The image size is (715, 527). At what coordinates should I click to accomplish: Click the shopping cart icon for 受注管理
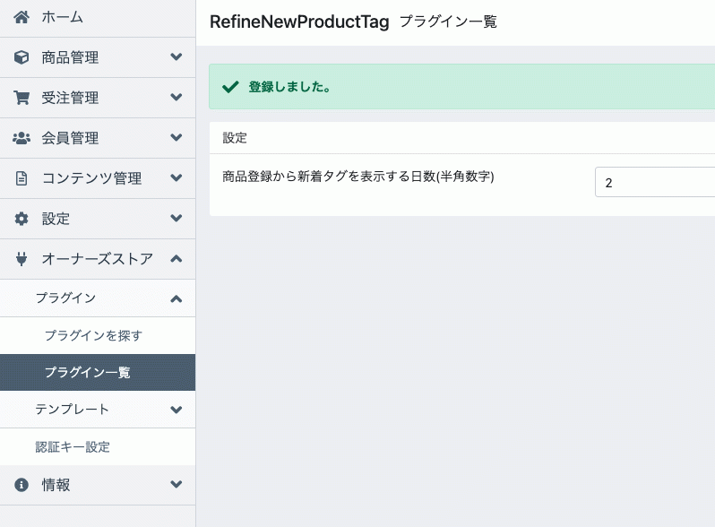(22, 98)
